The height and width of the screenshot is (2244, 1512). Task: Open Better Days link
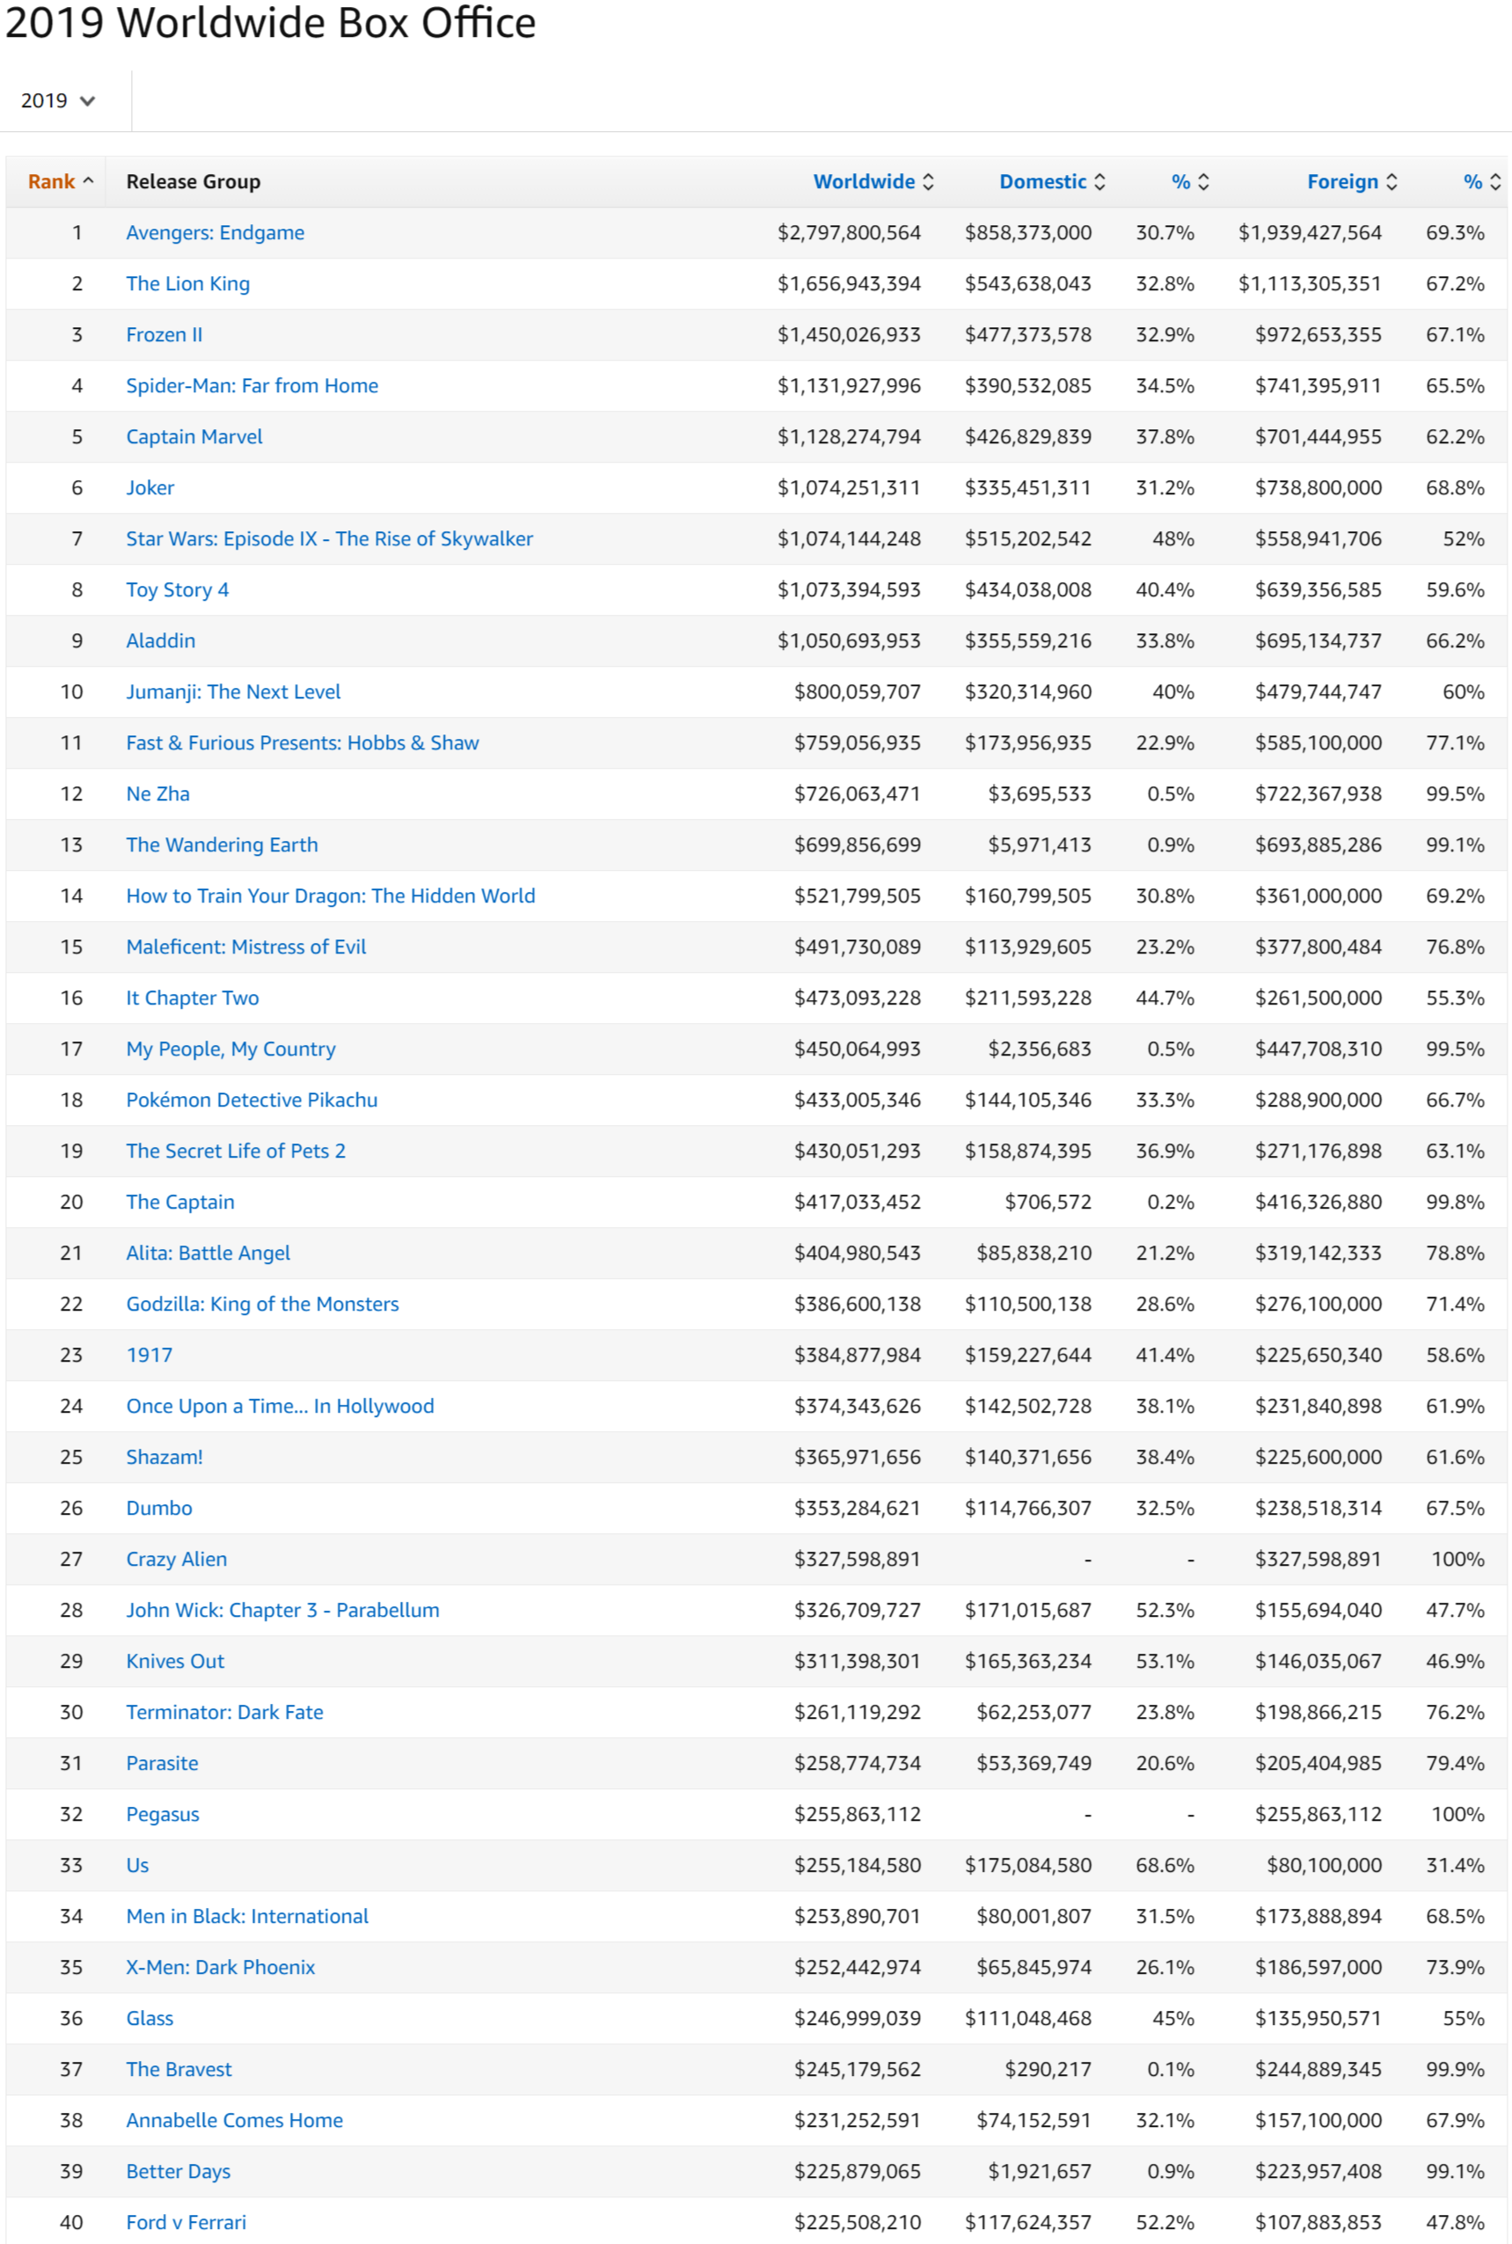[179, 2172]
